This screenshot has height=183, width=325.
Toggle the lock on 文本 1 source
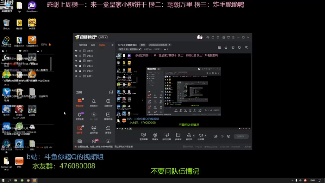pos(80,61)
